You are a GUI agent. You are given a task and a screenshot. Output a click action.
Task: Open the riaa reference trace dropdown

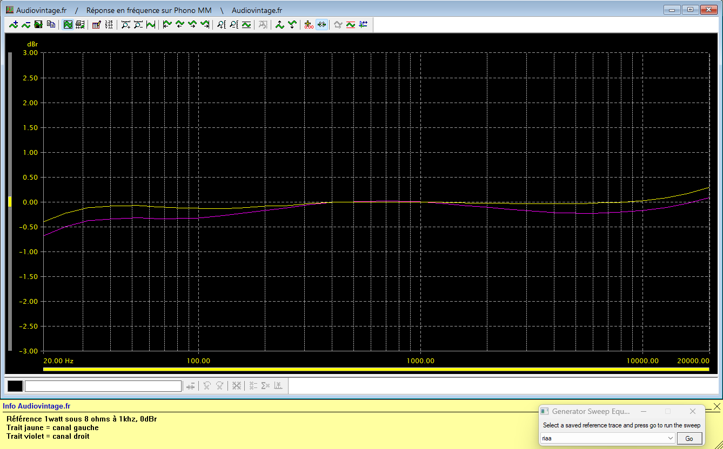point(671,438)
